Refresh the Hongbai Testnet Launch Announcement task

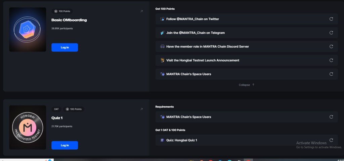[331, 60]
